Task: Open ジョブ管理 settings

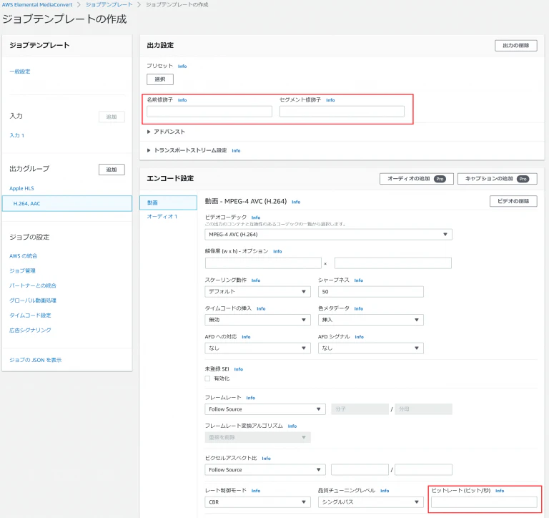Action: (x=22, y=271)
